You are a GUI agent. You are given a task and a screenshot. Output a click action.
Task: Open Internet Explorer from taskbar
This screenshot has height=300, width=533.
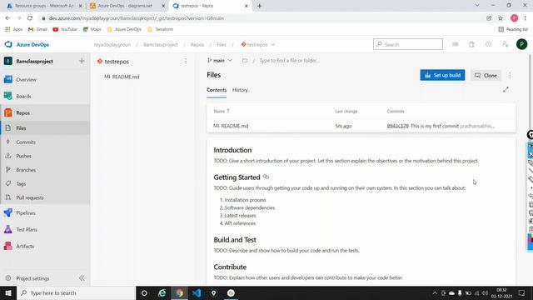(162, 292)
